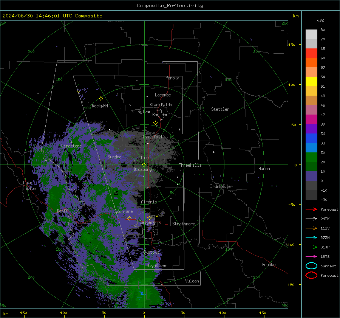Select the Stettler city label
This screenshot has height=318, width=340.
(220, 109)
